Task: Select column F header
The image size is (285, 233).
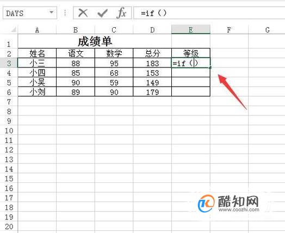Action: coord(229,29)
